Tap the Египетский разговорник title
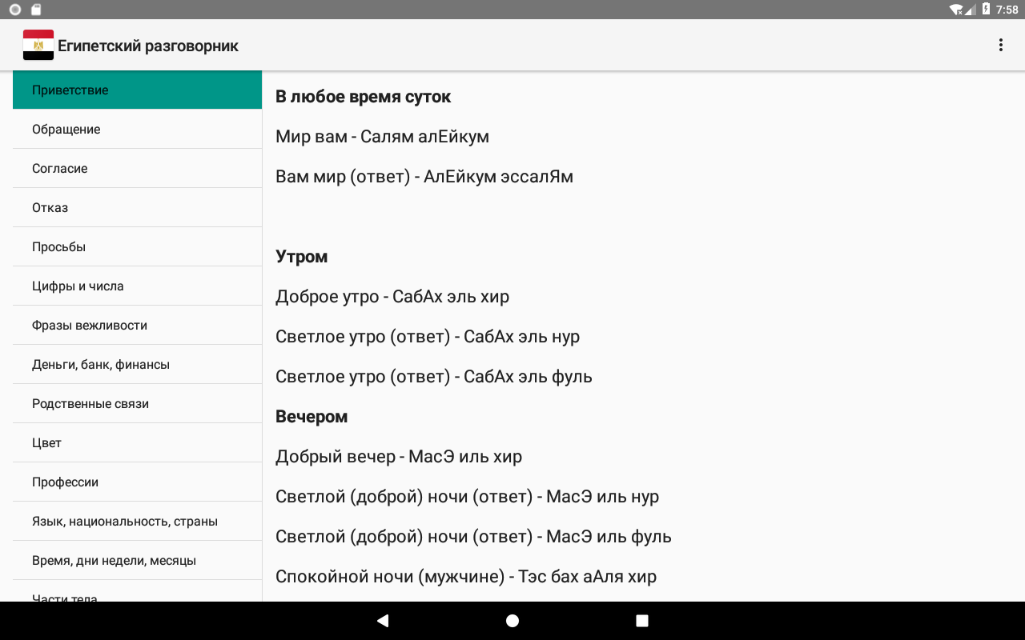Image resolution: width=1025 pixels, height=640 pixels. pos(148,46)
